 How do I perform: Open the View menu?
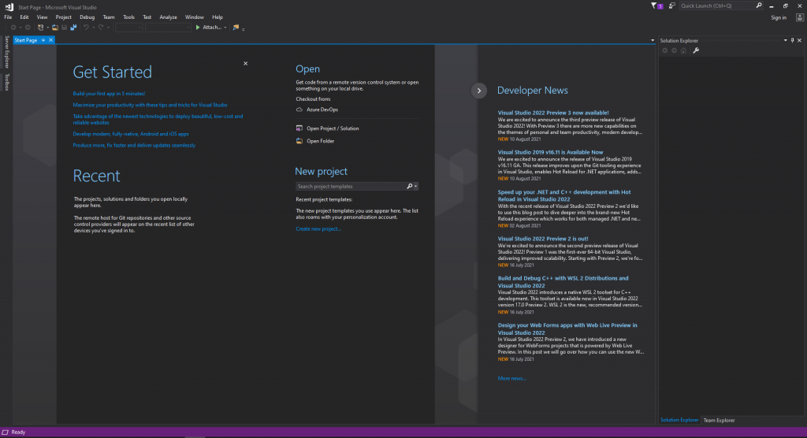click(x=43, y=17)
